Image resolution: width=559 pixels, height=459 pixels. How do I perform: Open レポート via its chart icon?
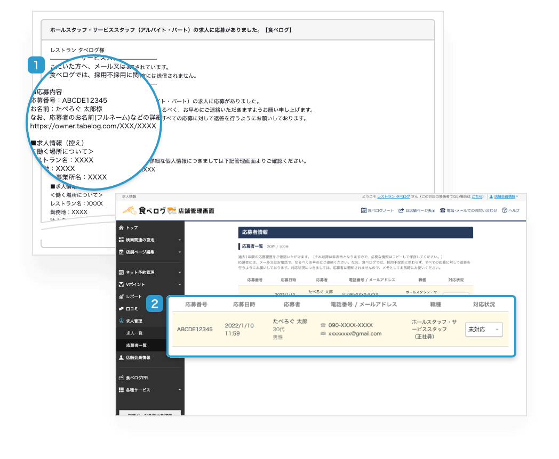pos(121,297)
